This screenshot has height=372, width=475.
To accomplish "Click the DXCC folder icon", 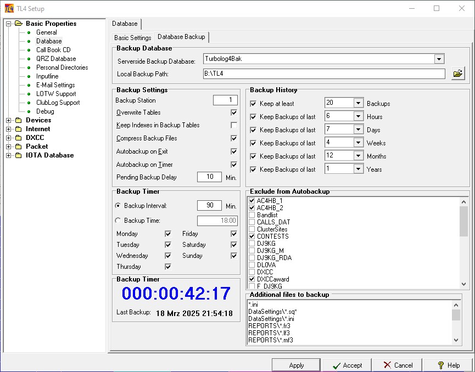I will 19,138.
